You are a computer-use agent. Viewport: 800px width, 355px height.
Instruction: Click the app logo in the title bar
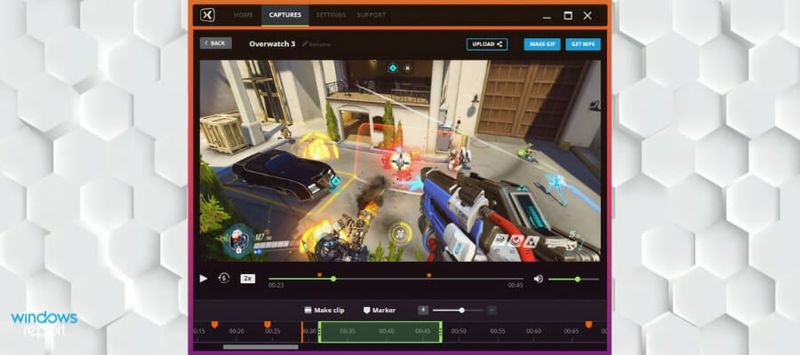207,15
